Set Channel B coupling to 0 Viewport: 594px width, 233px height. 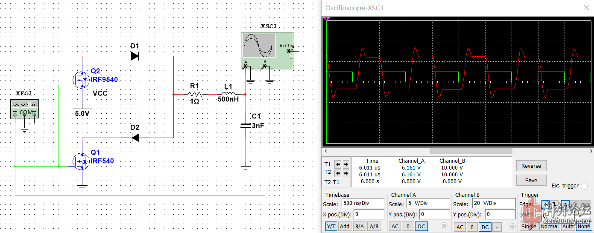click(x=472, y=227)
